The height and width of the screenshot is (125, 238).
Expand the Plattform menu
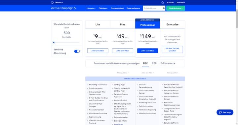click(x=103, y=8)
